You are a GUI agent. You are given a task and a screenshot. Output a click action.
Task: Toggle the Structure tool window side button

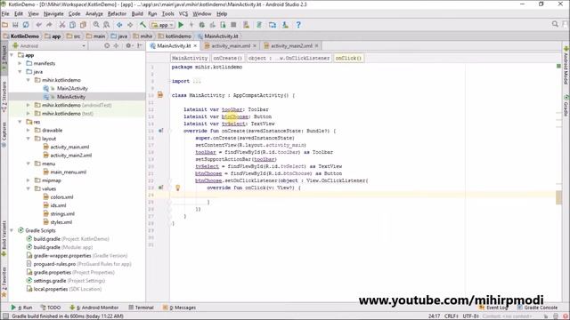point(4,96)
